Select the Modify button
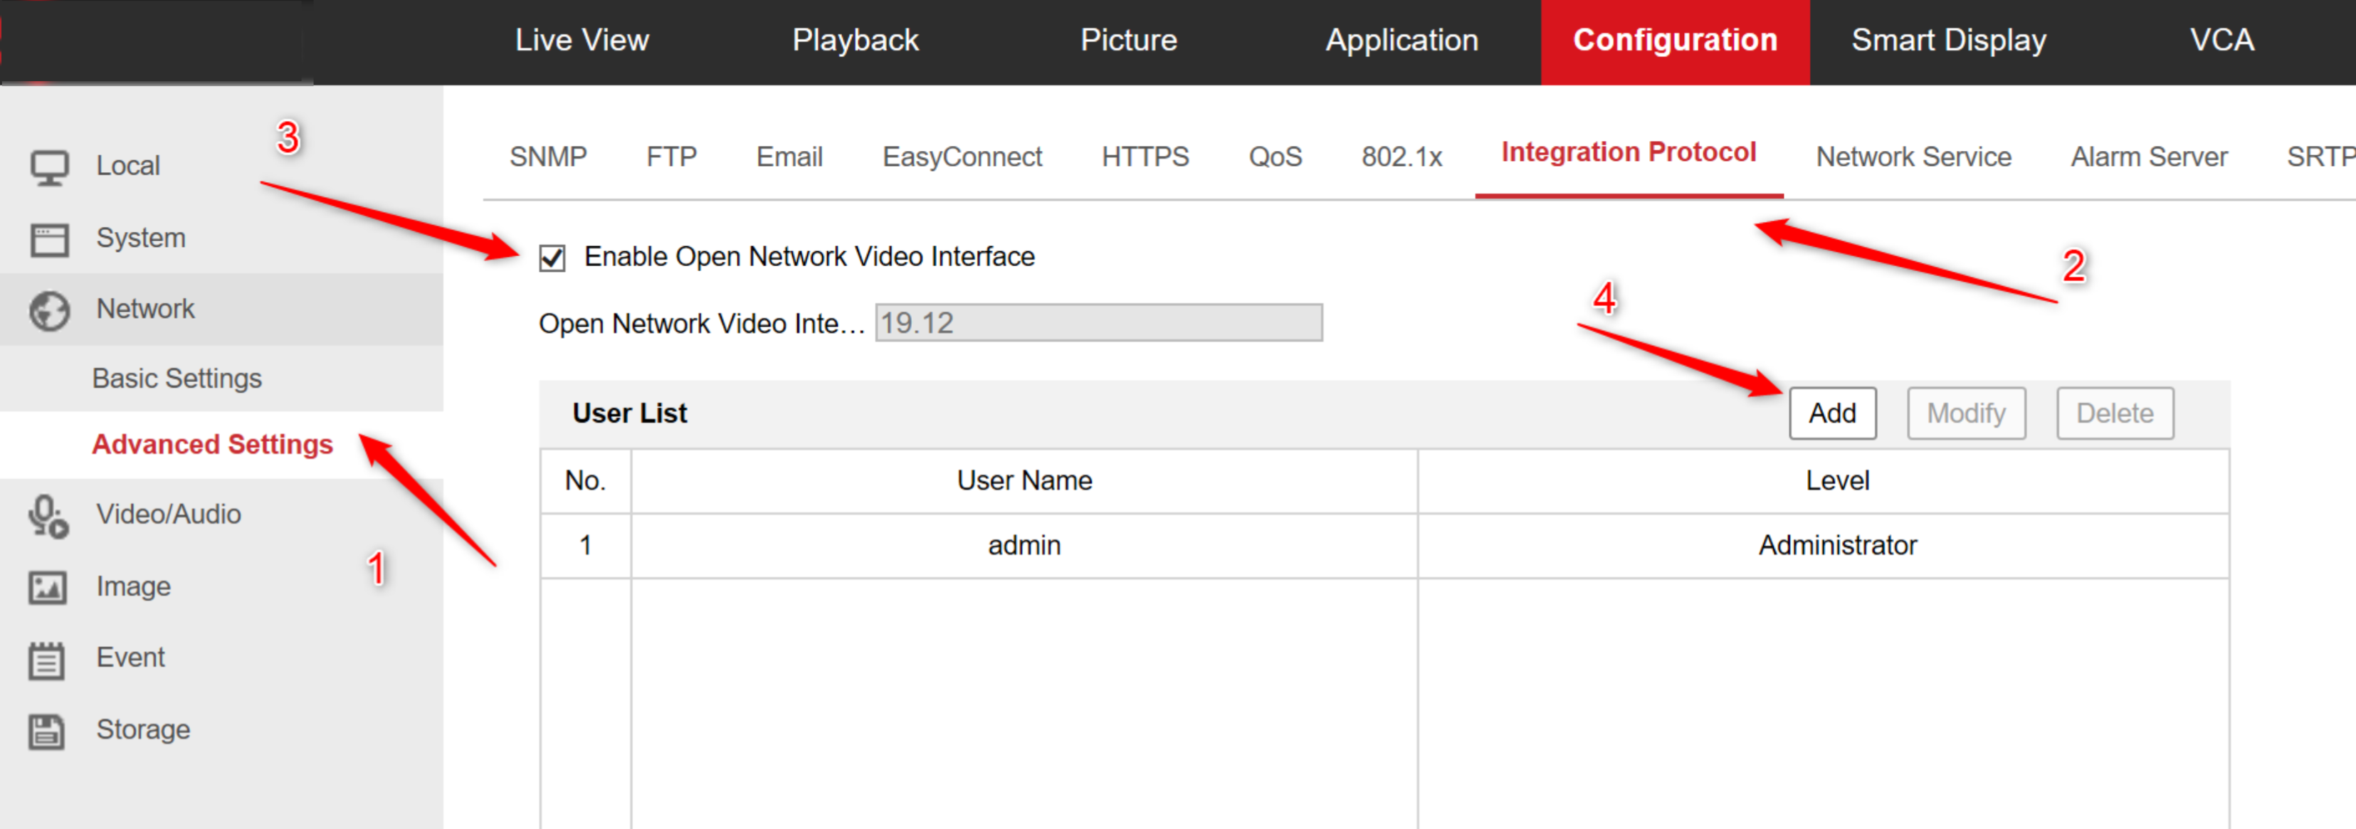Viewport: 2356px width, 829px height. pos(1965,413)
